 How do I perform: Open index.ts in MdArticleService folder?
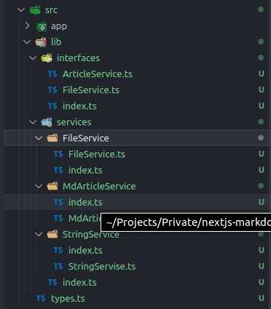[x=85, y=203]
